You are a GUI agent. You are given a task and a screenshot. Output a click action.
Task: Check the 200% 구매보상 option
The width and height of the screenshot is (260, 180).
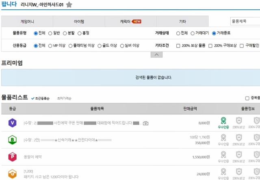pos(210,46)
